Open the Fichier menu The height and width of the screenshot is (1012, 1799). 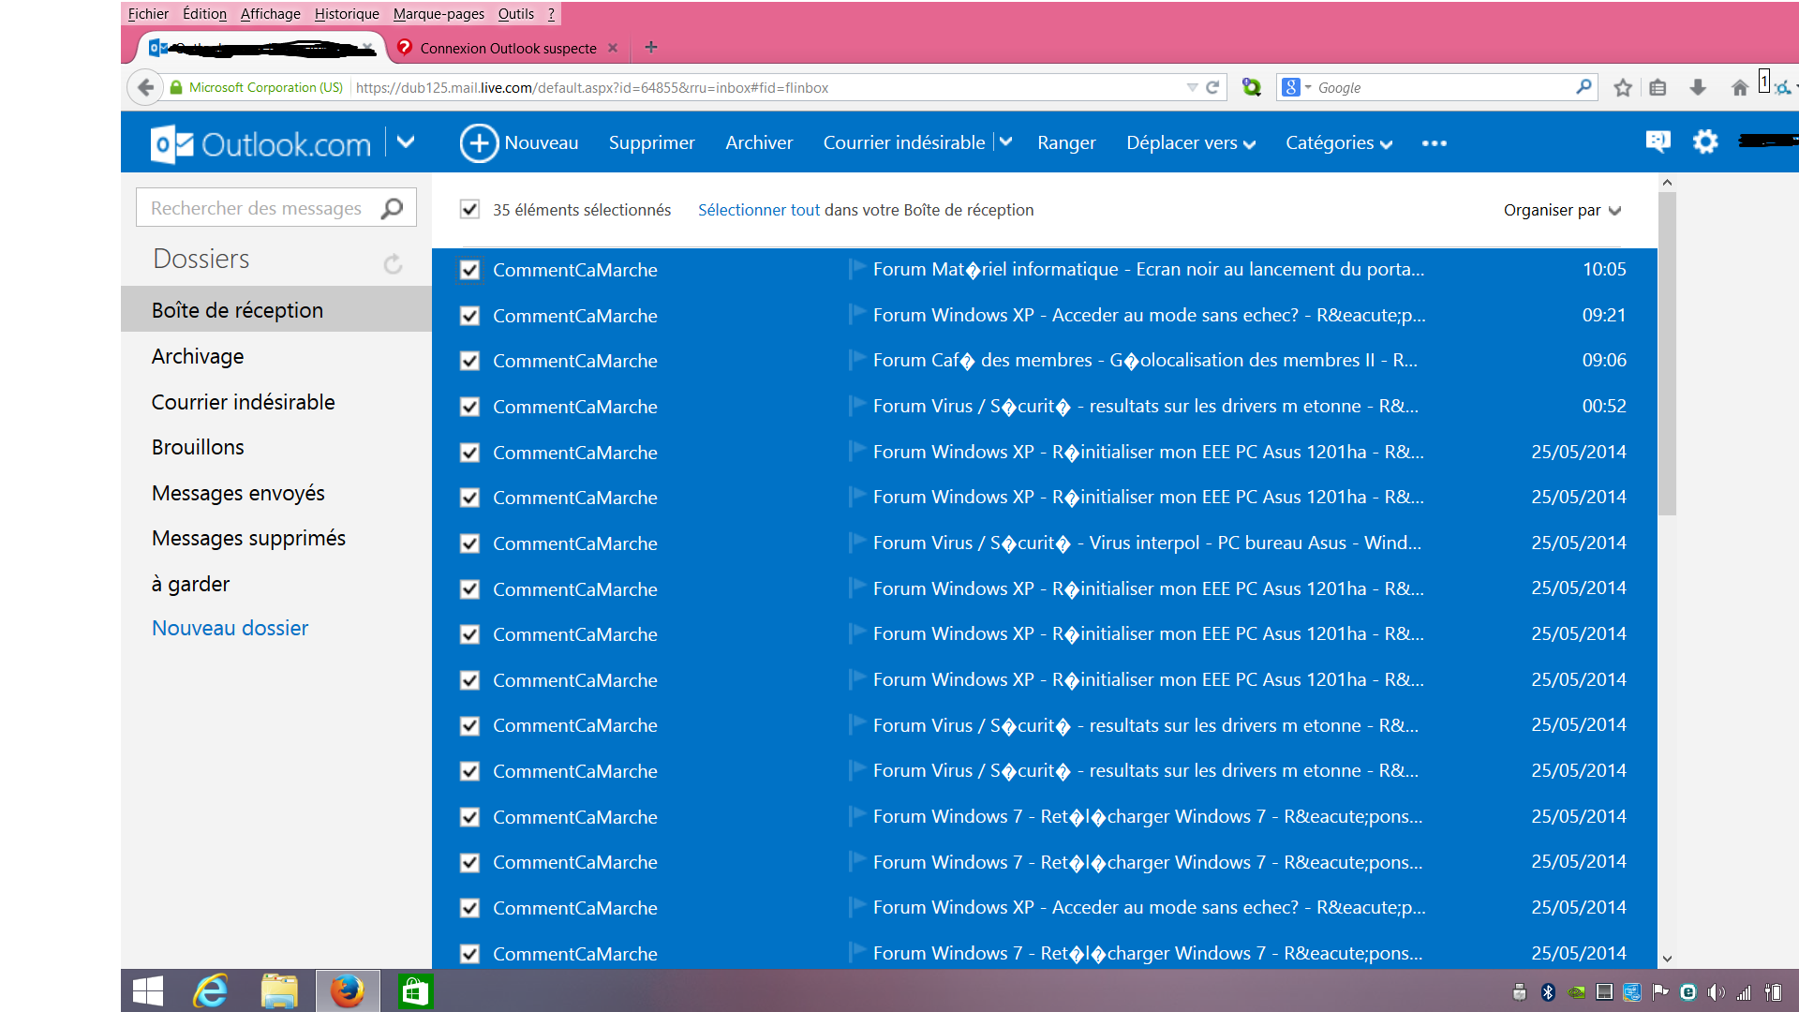[x=148, y=13]
